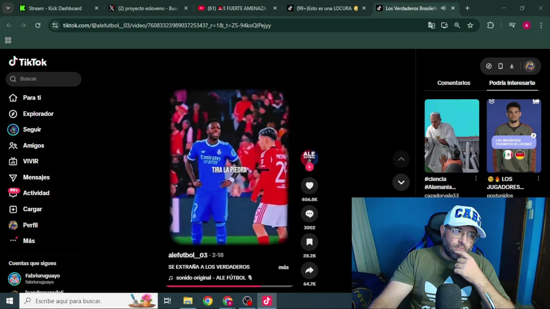This screenshot has width=550, height=309.
Task: Switch to Comentarios tab
Action: tap(454, 83)
